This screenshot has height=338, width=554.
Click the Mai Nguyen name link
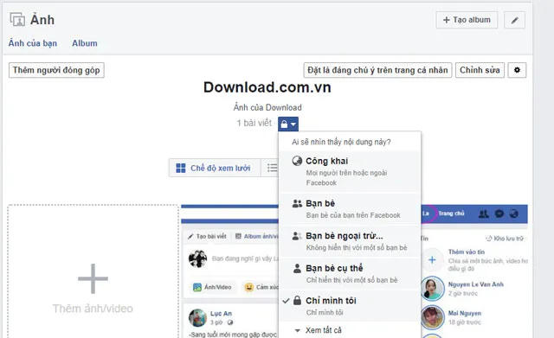click(x=465, y=313)
